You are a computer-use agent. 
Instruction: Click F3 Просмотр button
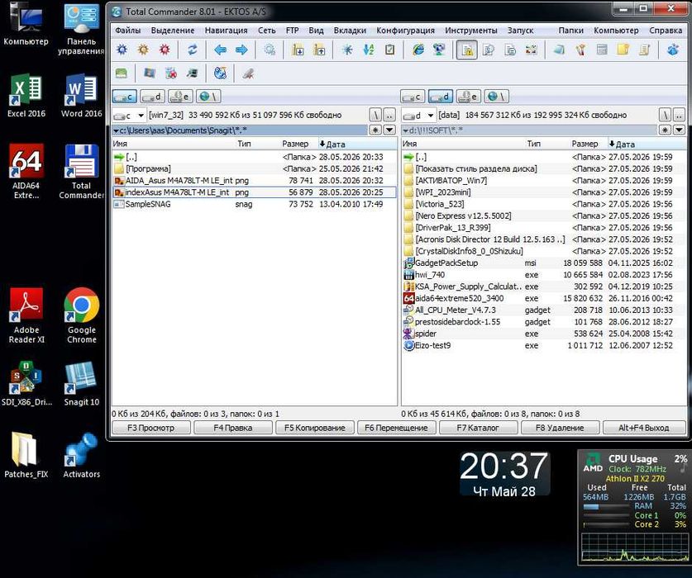pos(151,428)
